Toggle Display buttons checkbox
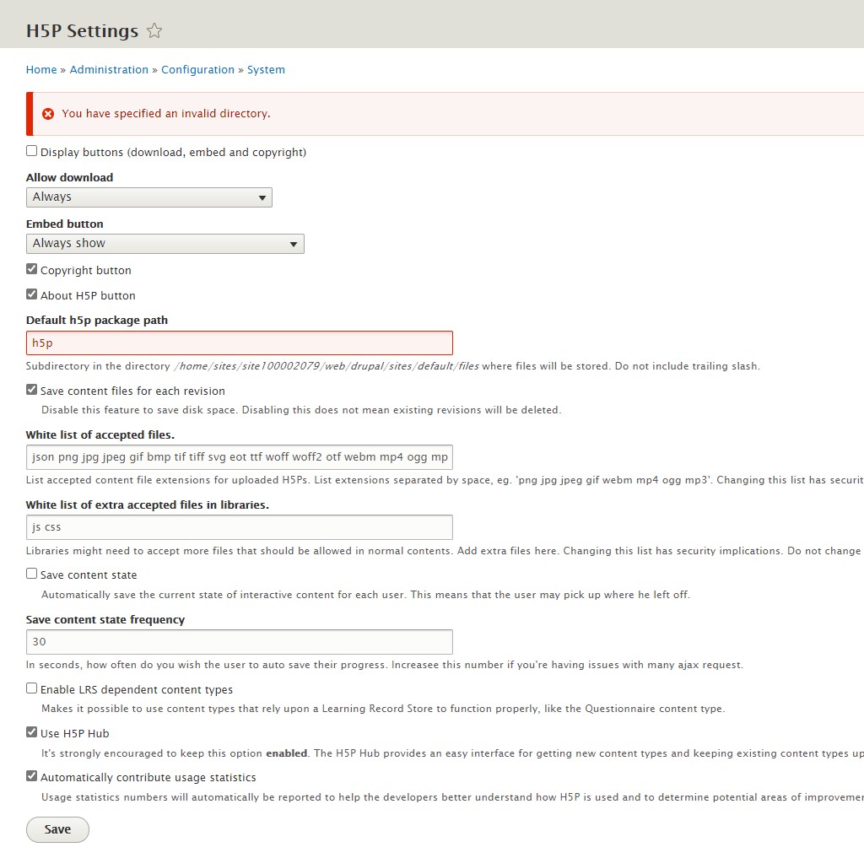The width and height of the screenshot is (864, 858). click(x=32, y=151)
